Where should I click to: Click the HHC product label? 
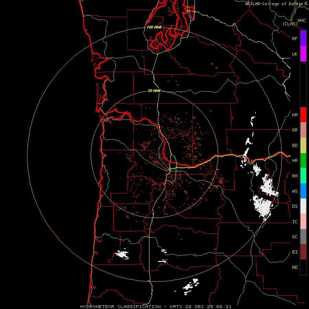click(x=301, y=21)
